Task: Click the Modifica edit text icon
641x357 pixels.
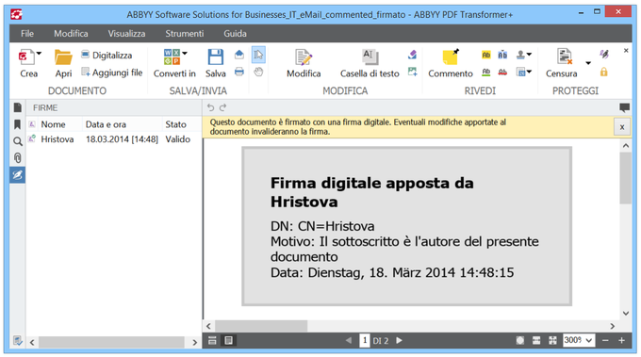Action: [304, 57]
